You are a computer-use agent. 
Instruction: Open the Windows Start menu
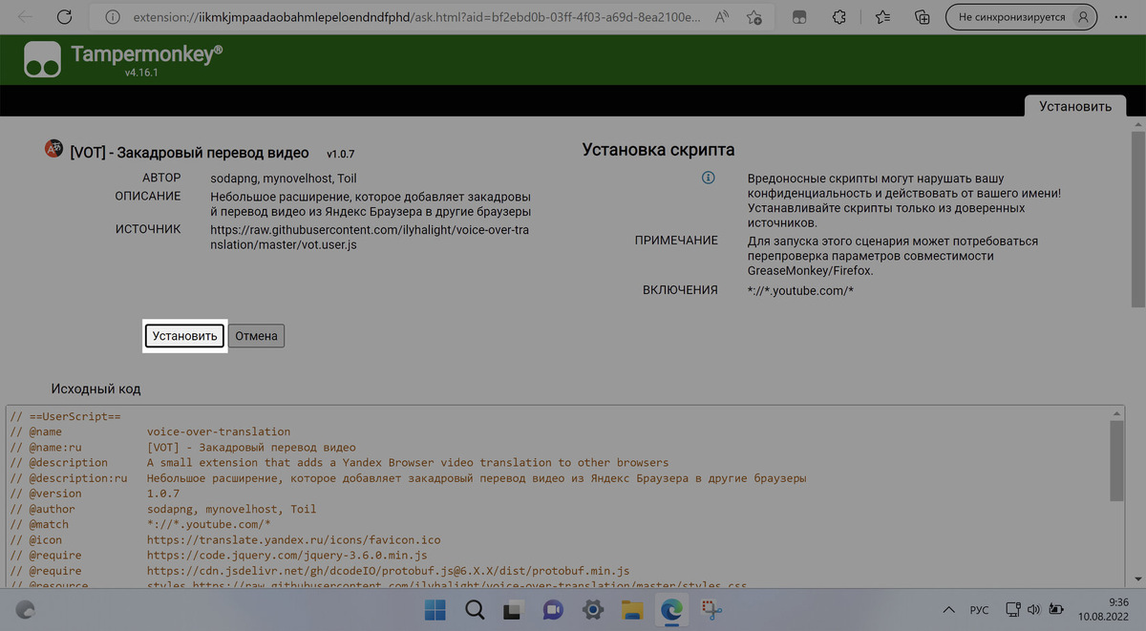435,609
